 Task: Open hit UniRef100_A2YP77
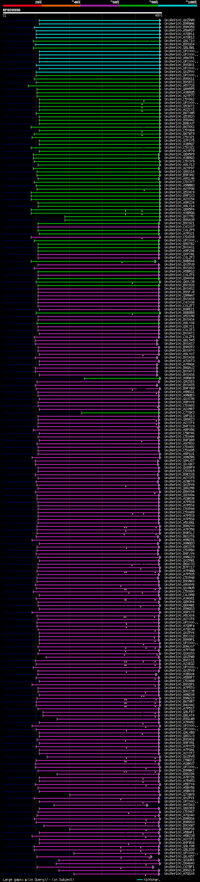coord(179,96)
